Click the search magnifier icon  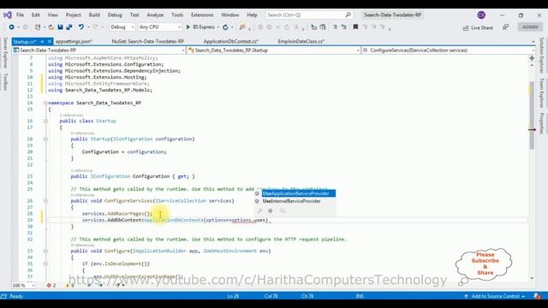click(348, 15)
